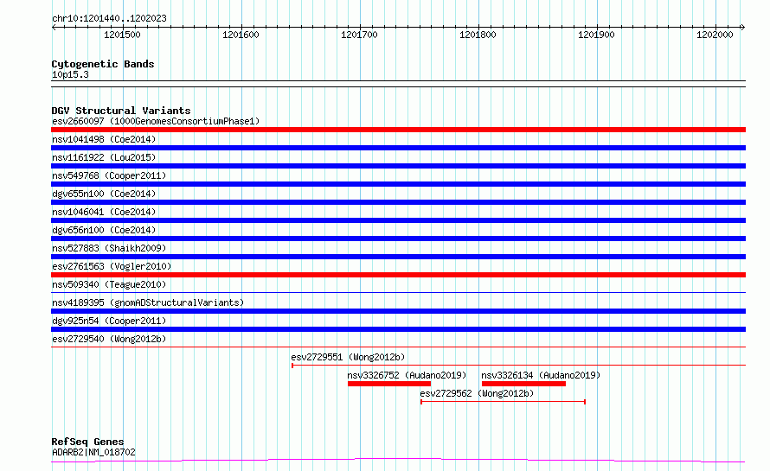Select the nsv1041498 (Coe2014) label

[x=104, y=139]
